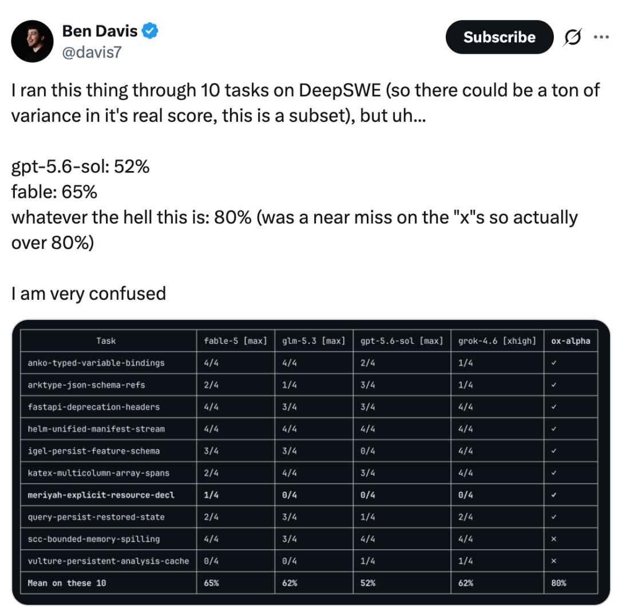Open the benchmark table image
618x607 pixels.
point(311,462)
